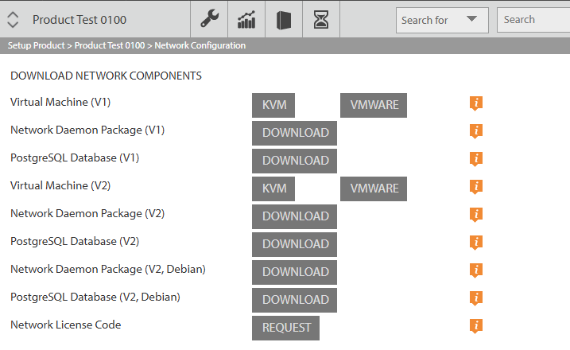Download PostgreSQL Database (V2, Debian)
The width and height of the screenshot is (570, 350).
[x=294, y=300]
